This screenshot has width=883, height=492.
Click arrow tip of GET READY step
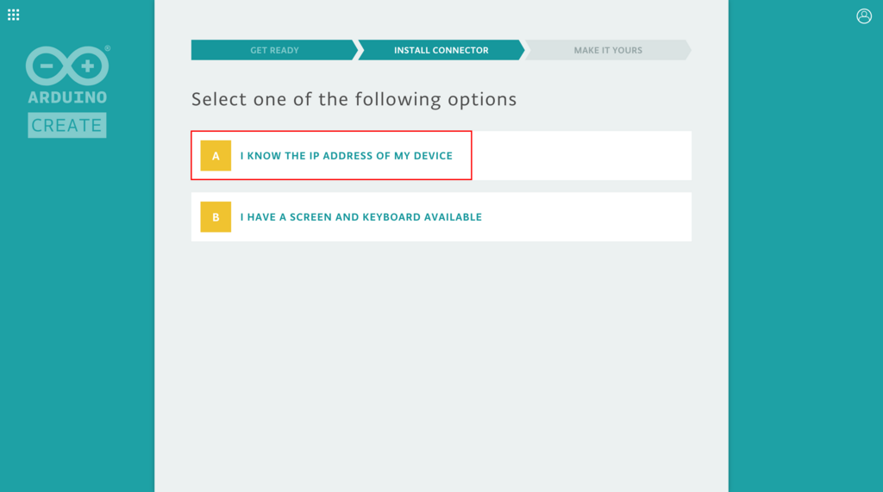click(x=354, y=50)
